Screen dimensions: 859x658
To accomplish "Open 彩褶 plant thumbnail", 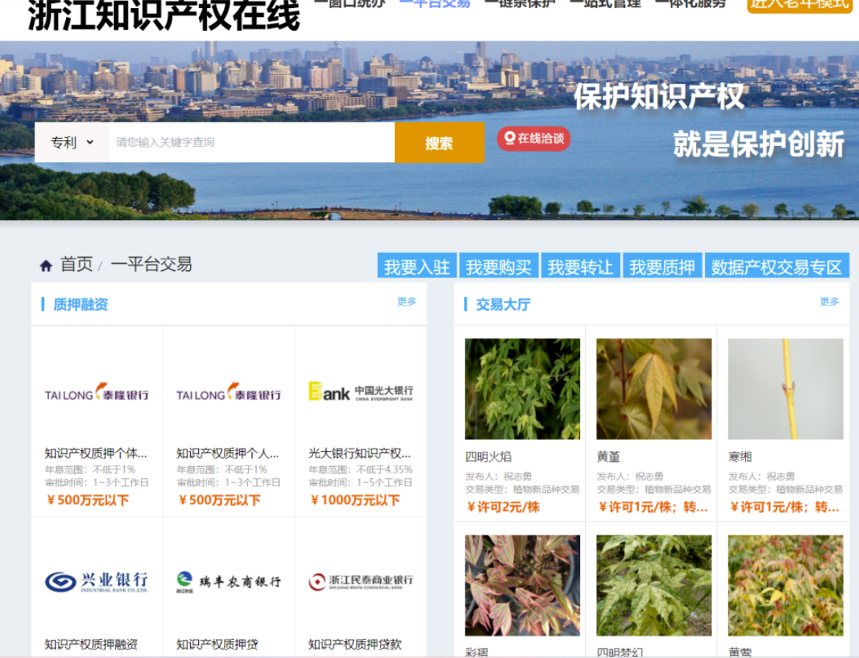I will [x=522, y=586].
